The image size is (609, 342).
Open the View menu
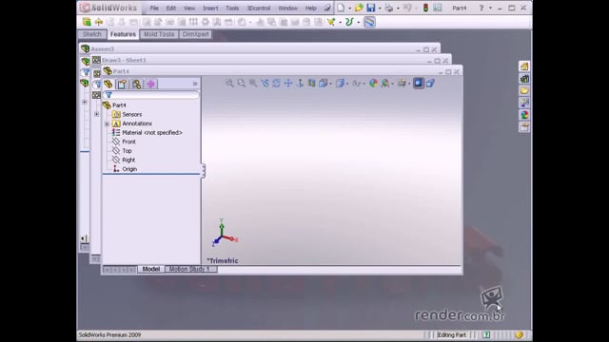click(x=189, y=9)
